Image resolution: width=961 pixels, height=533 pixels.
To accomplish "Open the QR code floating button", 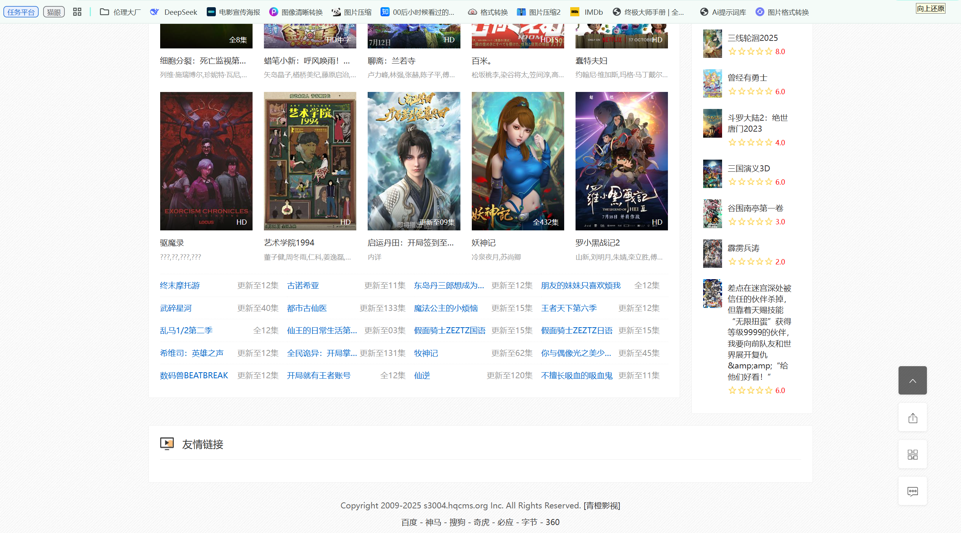I will pos(912,454).
